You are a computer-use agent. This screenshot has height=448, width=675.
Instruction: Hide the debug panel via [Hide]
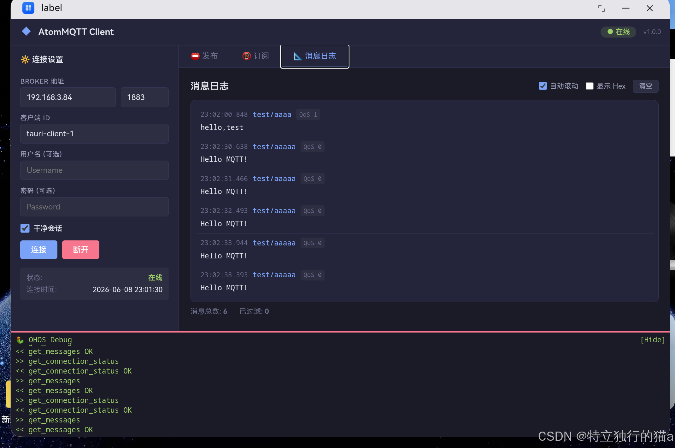pyautogui.click(x=652, y=340)
